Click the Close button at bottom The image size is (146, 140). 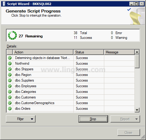[129, 132]
